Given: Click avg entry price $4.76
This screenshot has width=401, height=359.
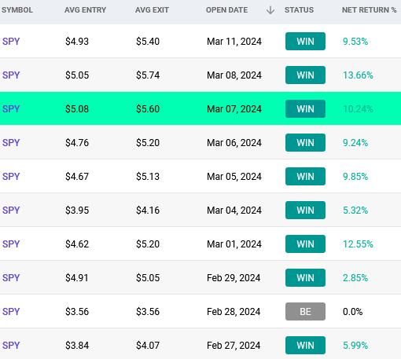Looking at the screenshot, I should pyautogui.click(x=77, y=143).
